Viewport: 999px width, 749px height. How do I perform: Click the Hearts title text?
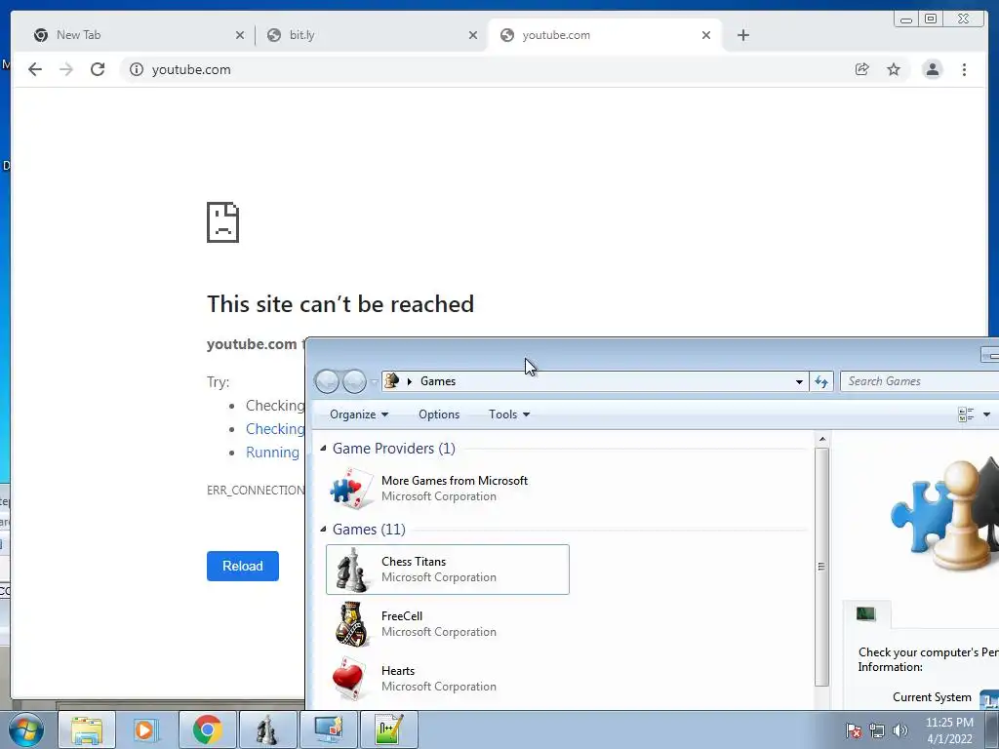398,671
